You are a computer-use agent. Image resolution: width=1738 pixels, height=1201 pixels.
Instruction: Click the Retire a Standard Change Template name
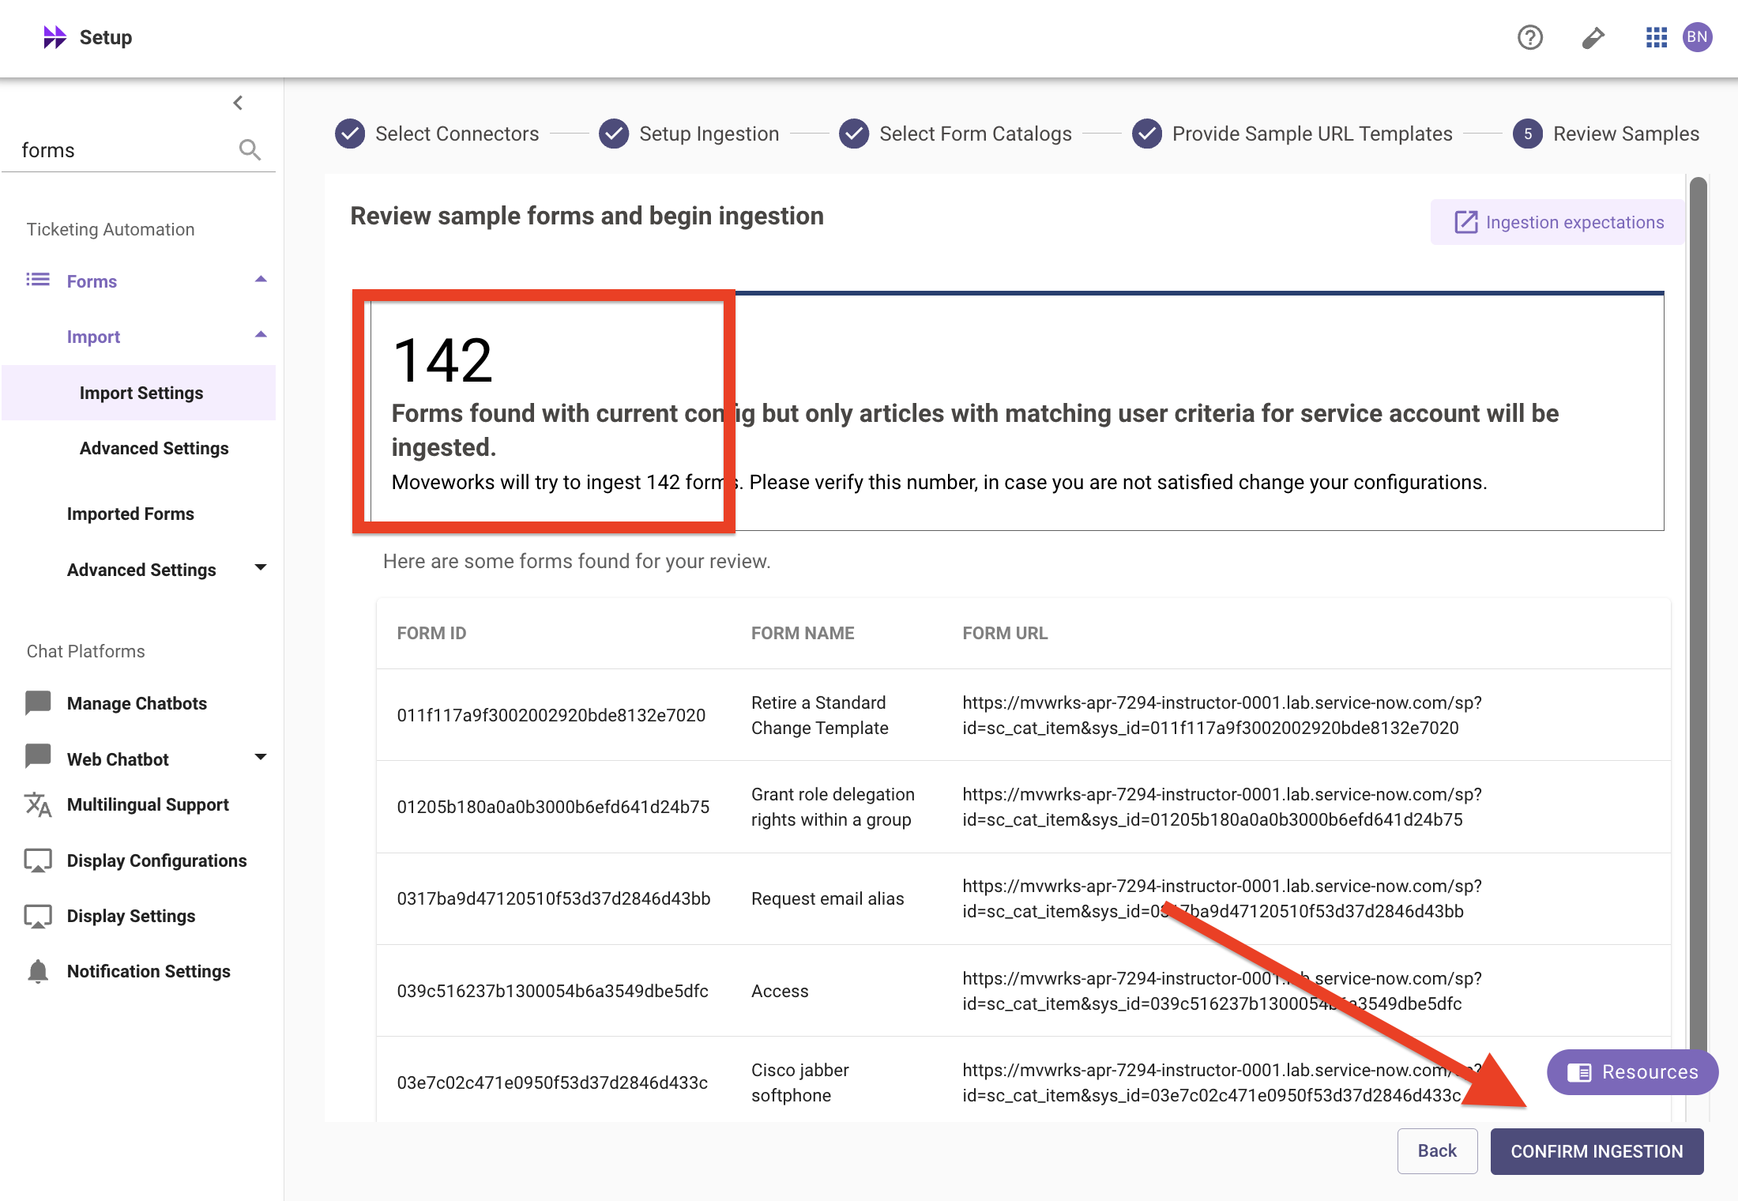point(820,715)
